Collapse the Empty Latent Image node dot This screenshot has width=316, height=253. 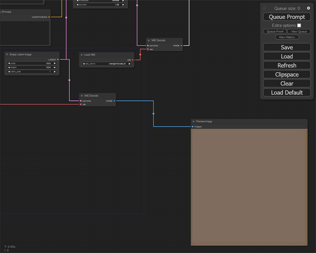click(7, 55)
